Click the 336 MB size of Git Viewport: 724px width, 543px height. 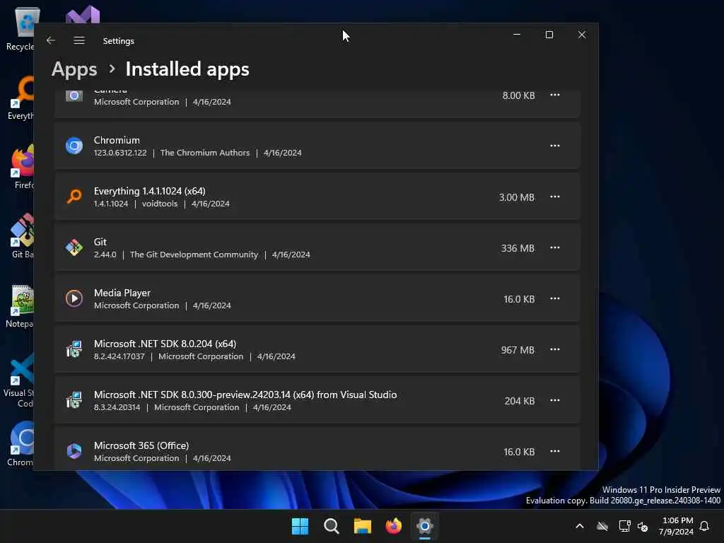click(518, 248)
